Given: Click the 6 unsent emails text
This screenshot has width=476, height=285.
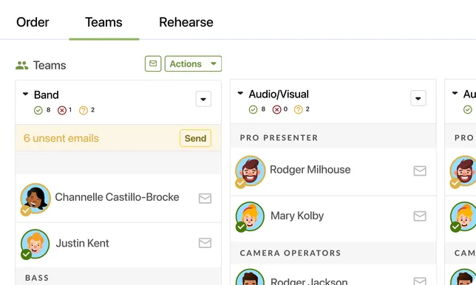Looking at the screenshot, I should point(61,138).
